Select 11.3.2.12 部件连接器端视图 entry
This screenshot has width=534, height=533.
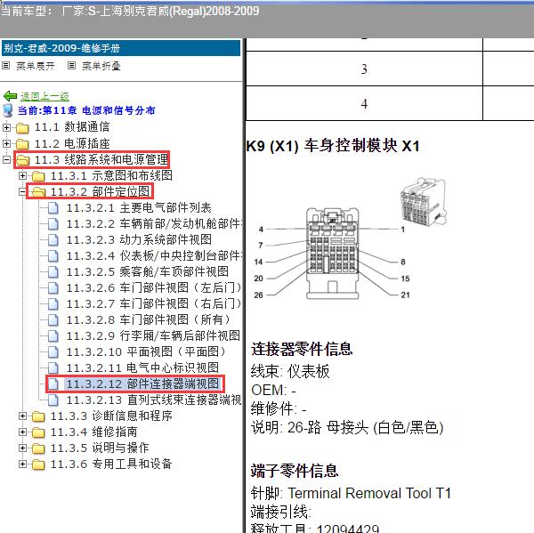[x=142, y=384]
